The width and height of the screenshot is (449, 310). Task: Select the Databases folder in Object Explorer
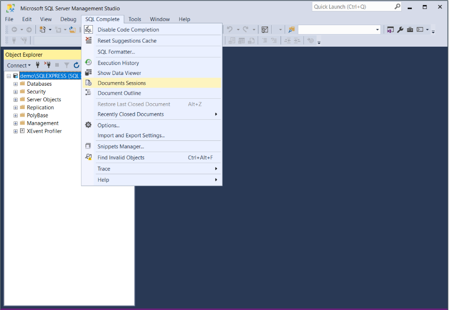click(39, 84)
